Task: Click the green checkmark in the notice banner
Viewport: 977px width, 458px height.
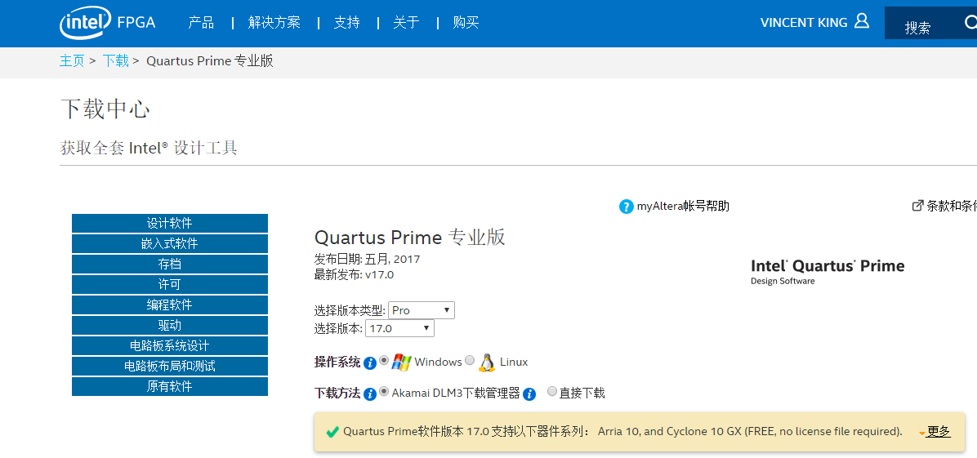Action: click(332, 431)
